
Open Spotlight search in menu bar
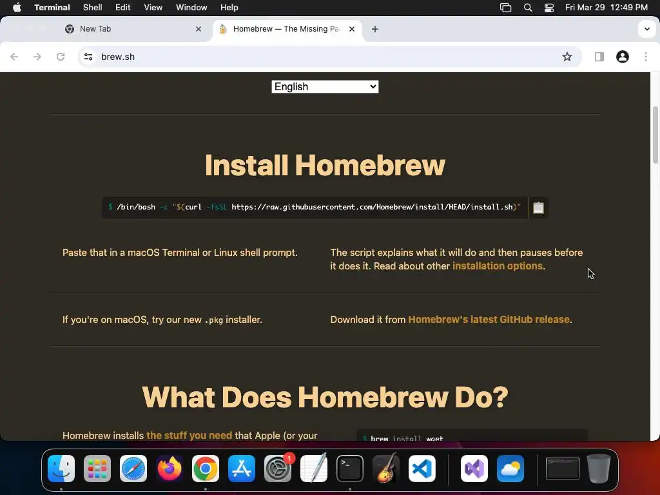click(x=528, y=8)
